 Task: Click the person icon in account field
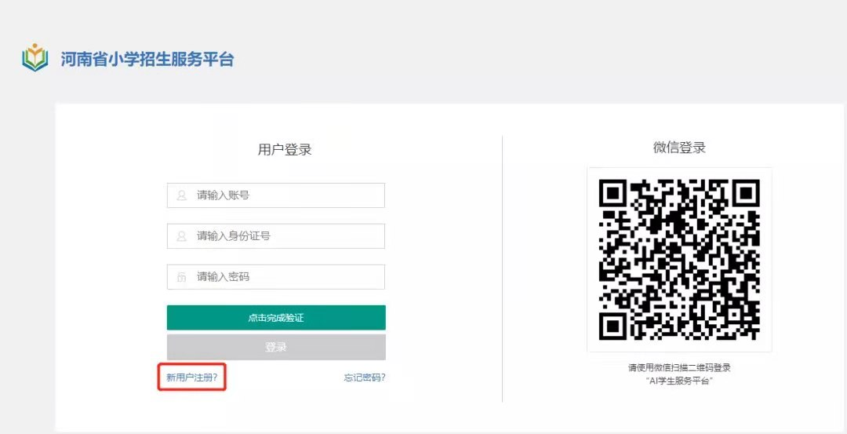click(181, 195)
